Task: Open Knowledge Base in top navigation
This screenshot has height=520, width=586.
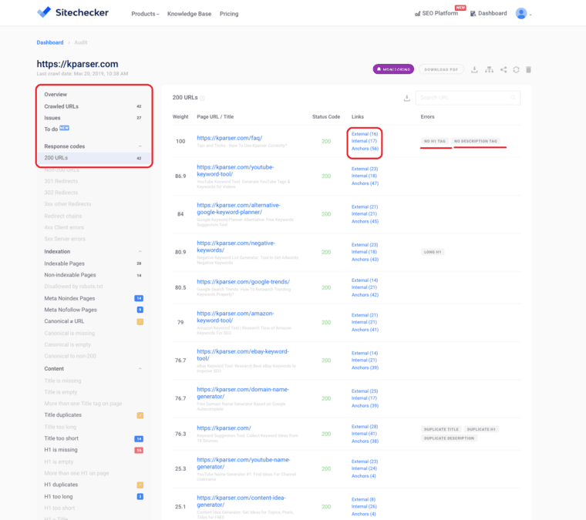Action: pos(190,14)
